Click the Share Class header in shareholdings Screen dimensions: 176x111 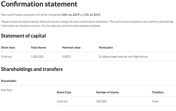[x=64, y=92]
